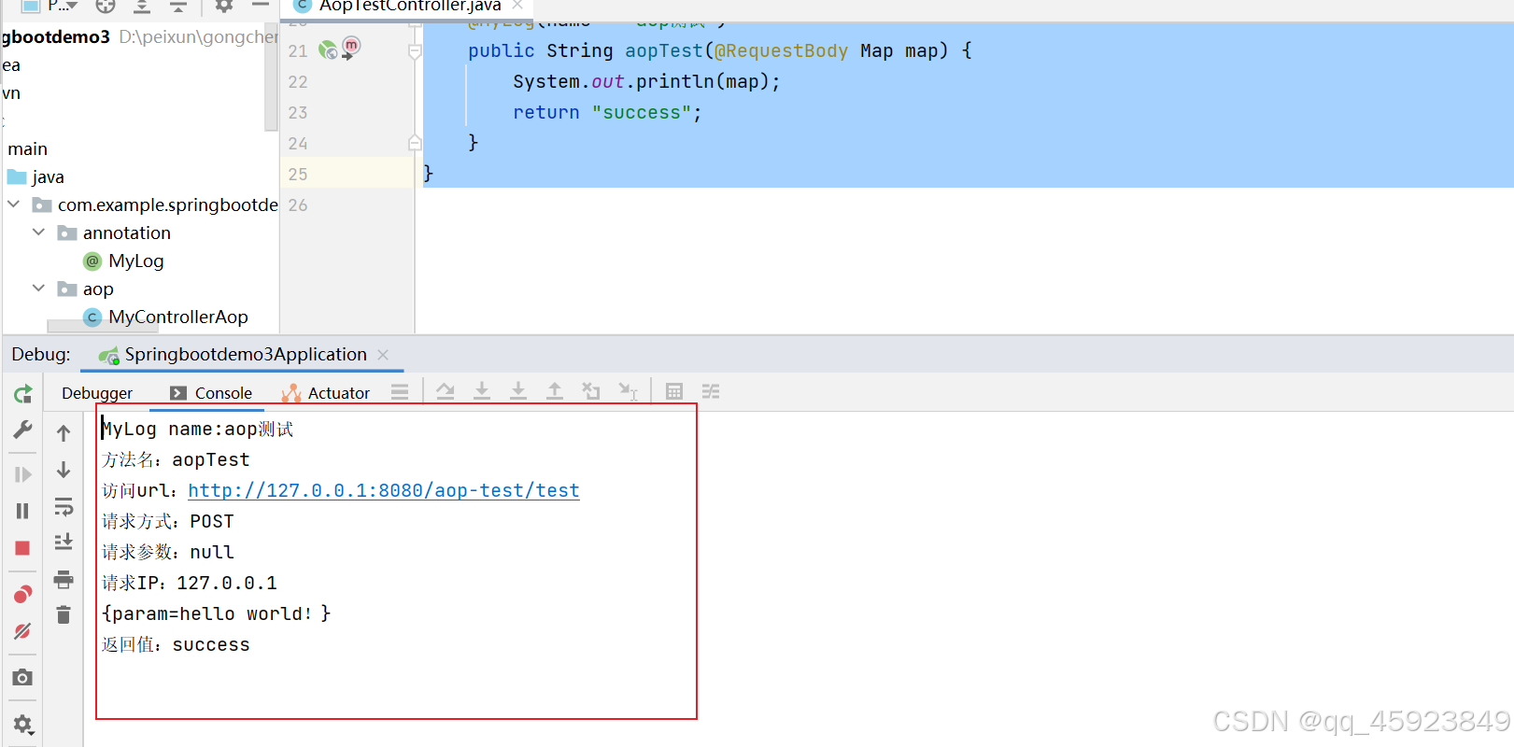The width and height of the screenshot is (1514, 747).
Task: Select the MyLog annotation file
Action: click(x=135, y=261)
